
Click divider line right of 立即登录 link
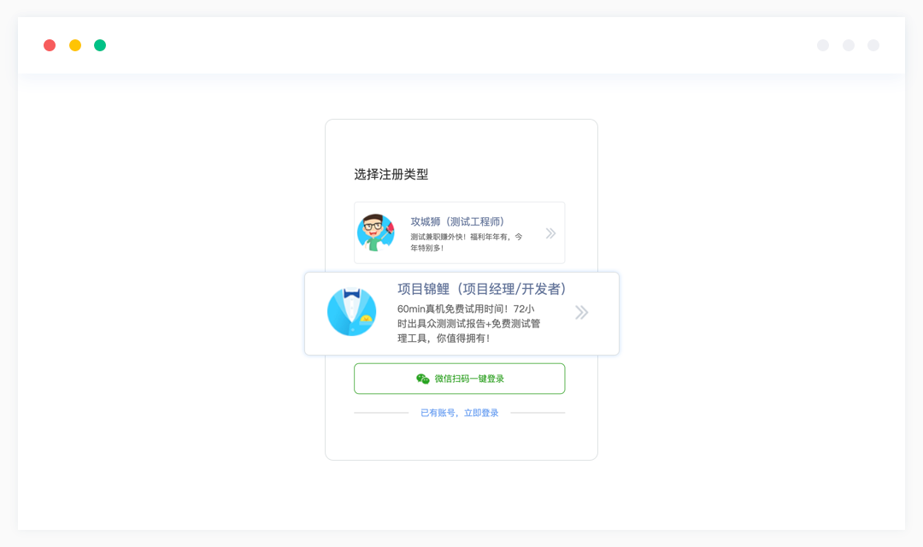pyautogui.click(x=538, y=413)
